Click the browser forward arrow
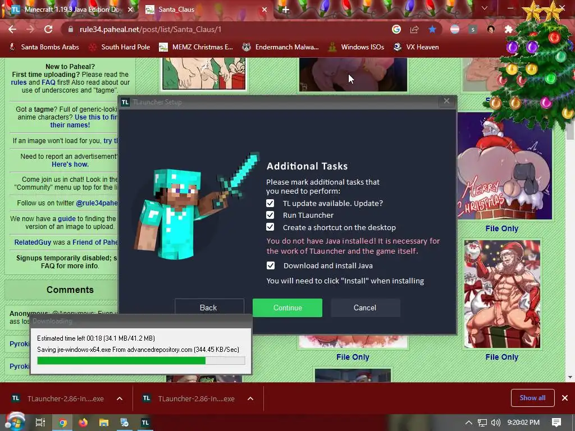Image resolution: width=575 pixels, height=431 pixels. 30,29
